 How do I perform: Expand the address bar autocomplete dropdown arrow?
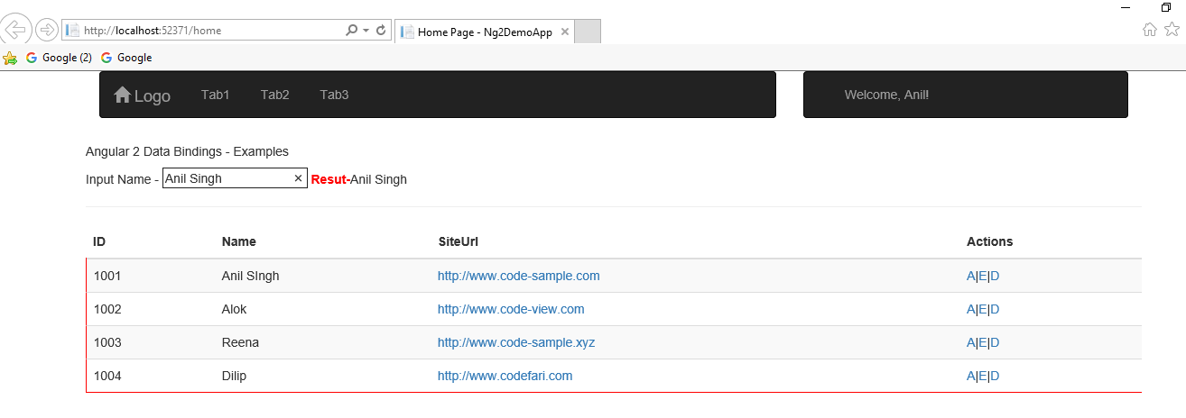tap(366, 31)
